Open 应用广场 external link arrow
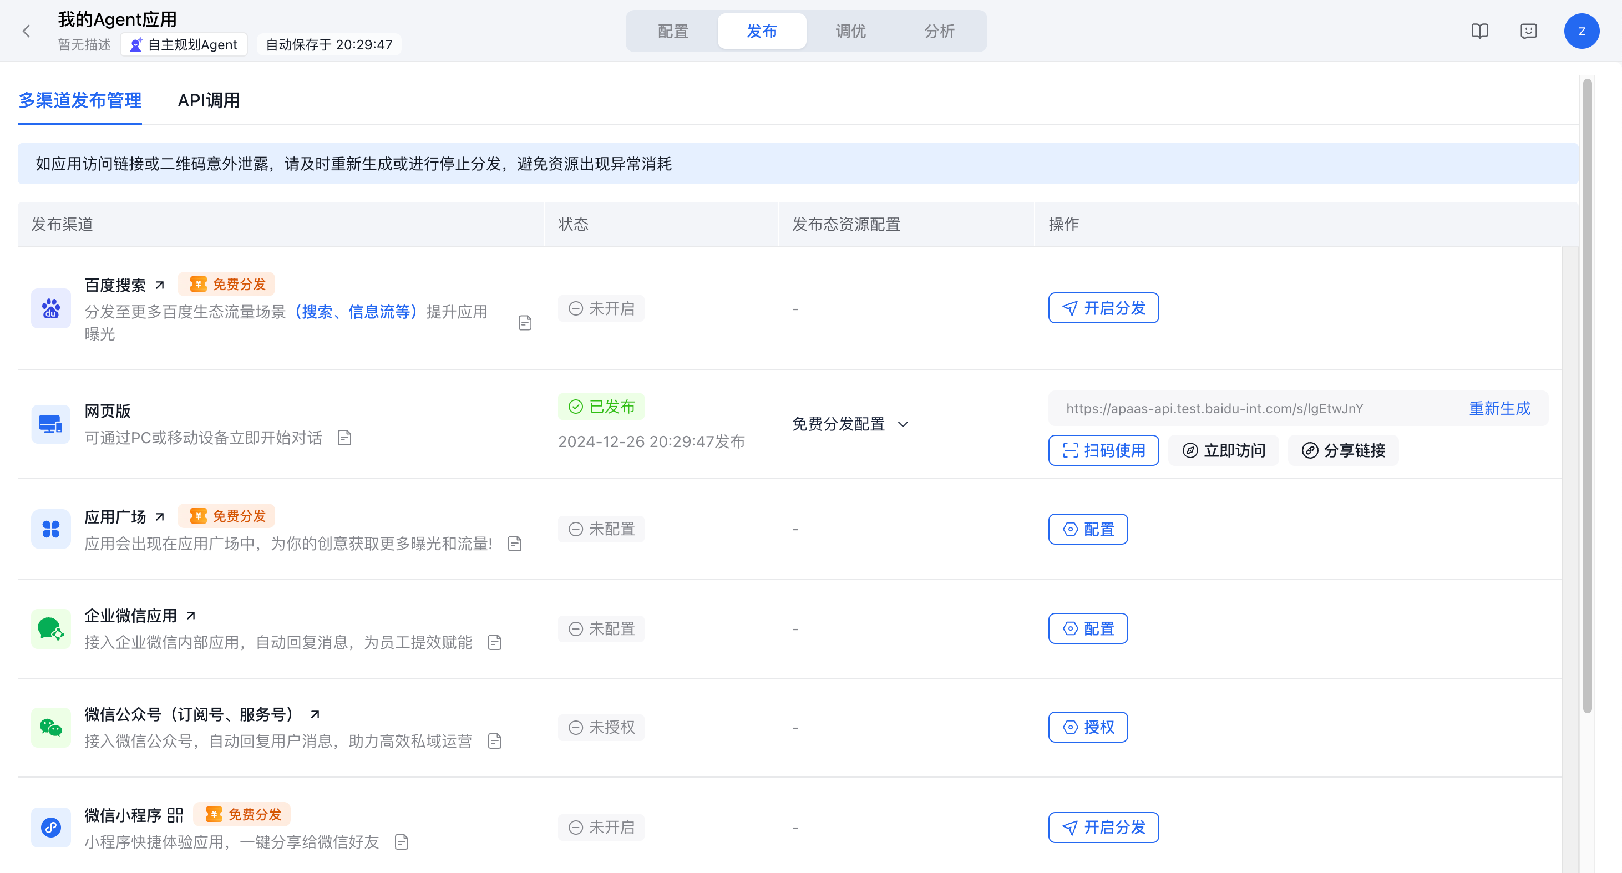The height and width of the screenshot is (873, 1622). 160,517
